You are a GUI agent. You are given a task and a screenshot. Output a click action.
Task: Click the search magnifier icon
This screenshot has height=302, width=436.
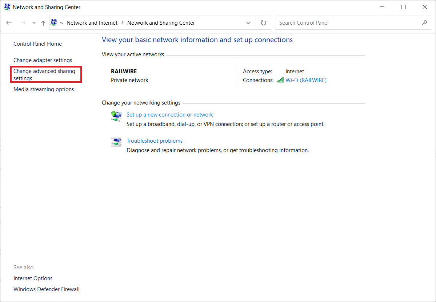pyautogui.click(x=424, y=23)
